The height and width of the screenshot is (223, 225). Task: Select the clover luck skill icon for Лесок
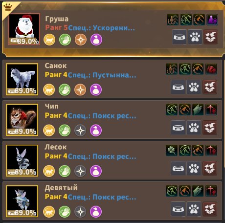click(172, 150)
